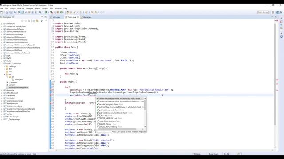
Task: Select the Navigator view tab
Action: (x=7, y=17)
